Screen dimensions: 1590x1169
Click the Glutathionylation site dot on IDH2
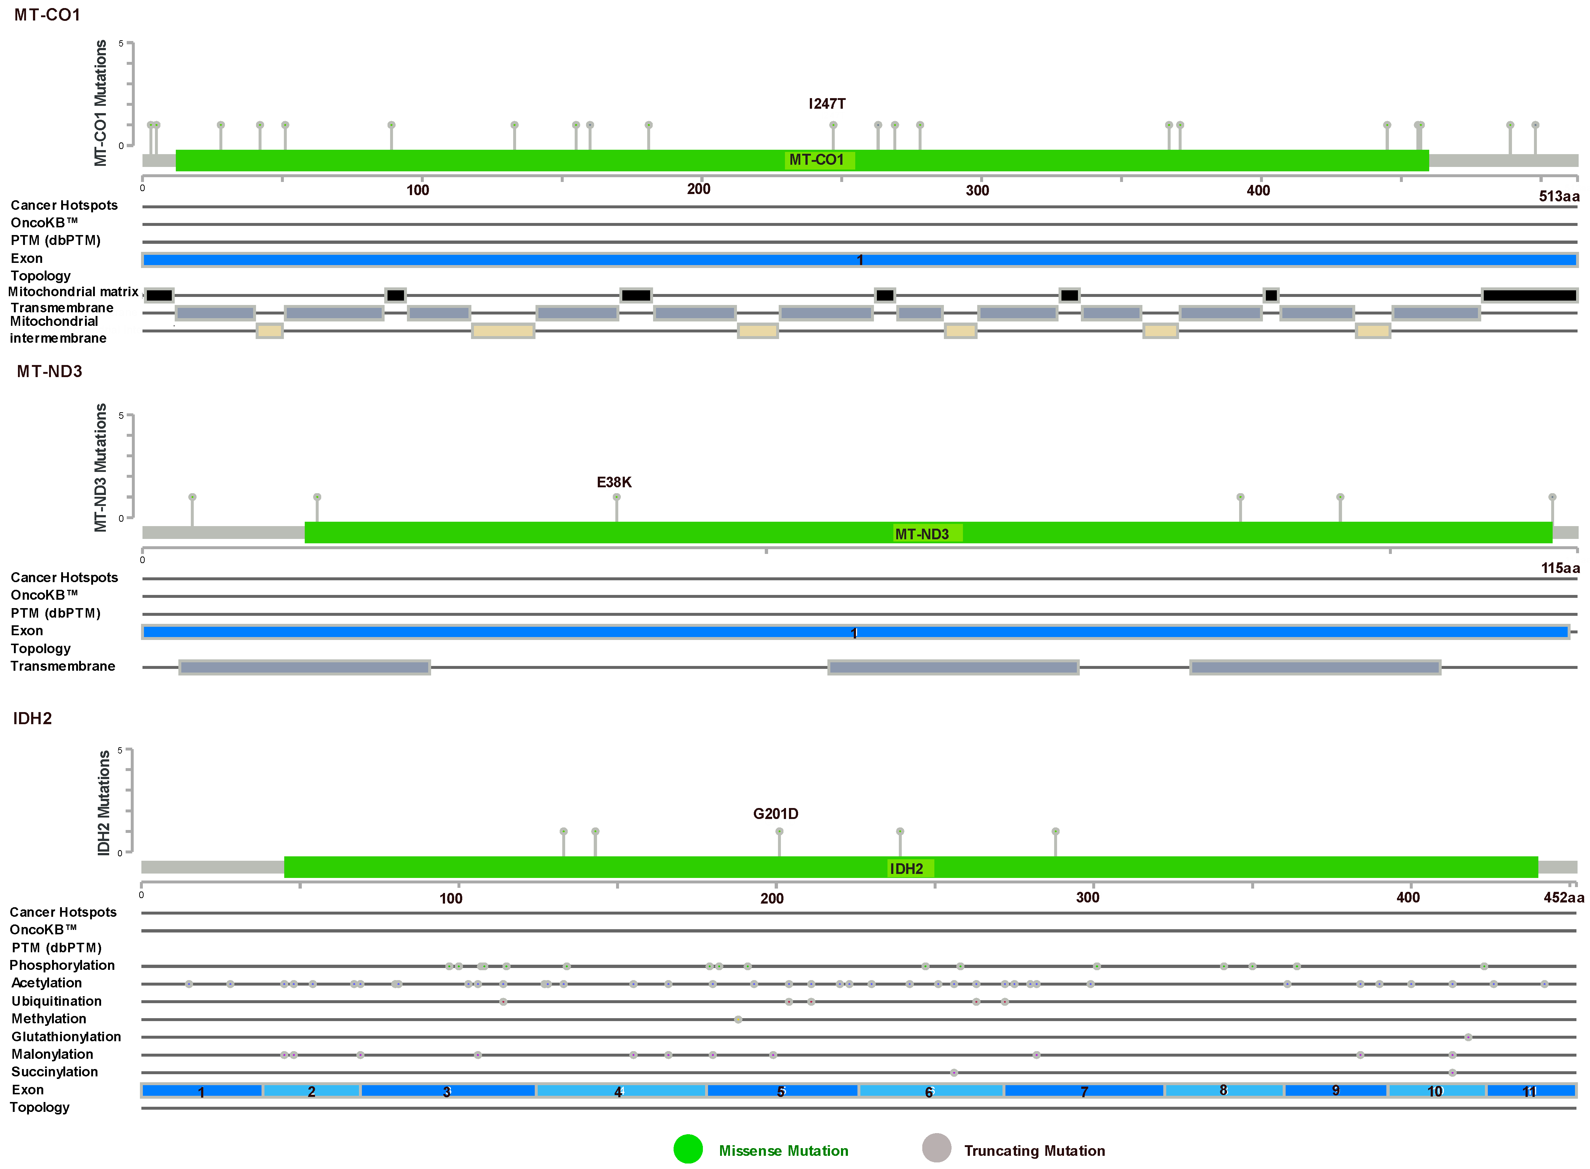point(1468,1037)
